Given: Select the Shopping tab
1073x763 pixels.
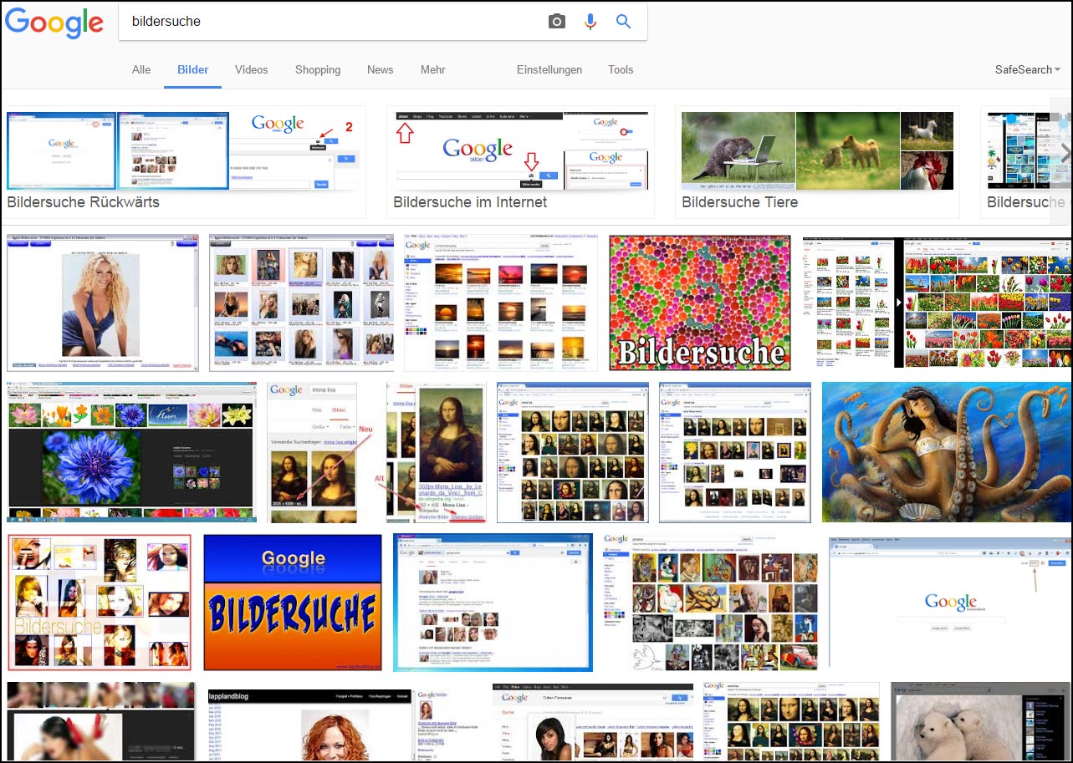Looking at the screenshot, I should pos(318,70).
